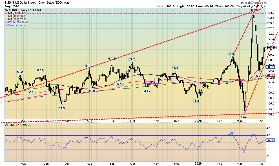Viewport: 279px width, 166px height.
Task: Click the green MA(200) legend line marker
Action: pyautogui.click(x=6, y=19)
